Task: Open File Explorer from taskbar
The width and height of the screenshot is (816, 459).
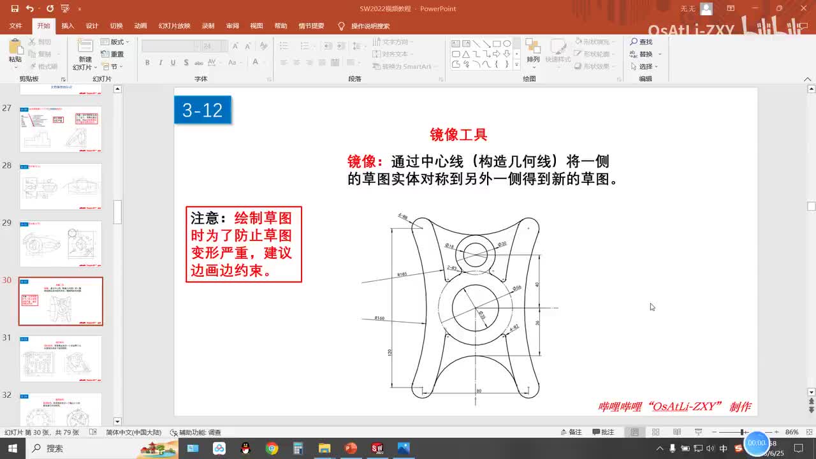Action: [324, 448]
